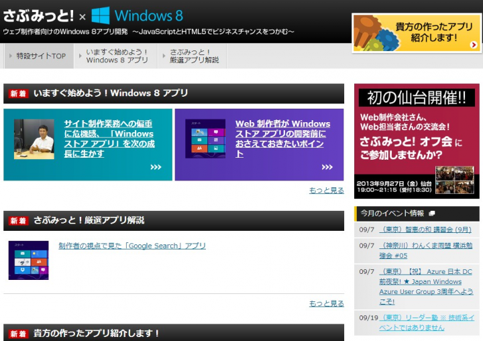
Task: Click date 09/19 in event list
Action: [368, 318]
